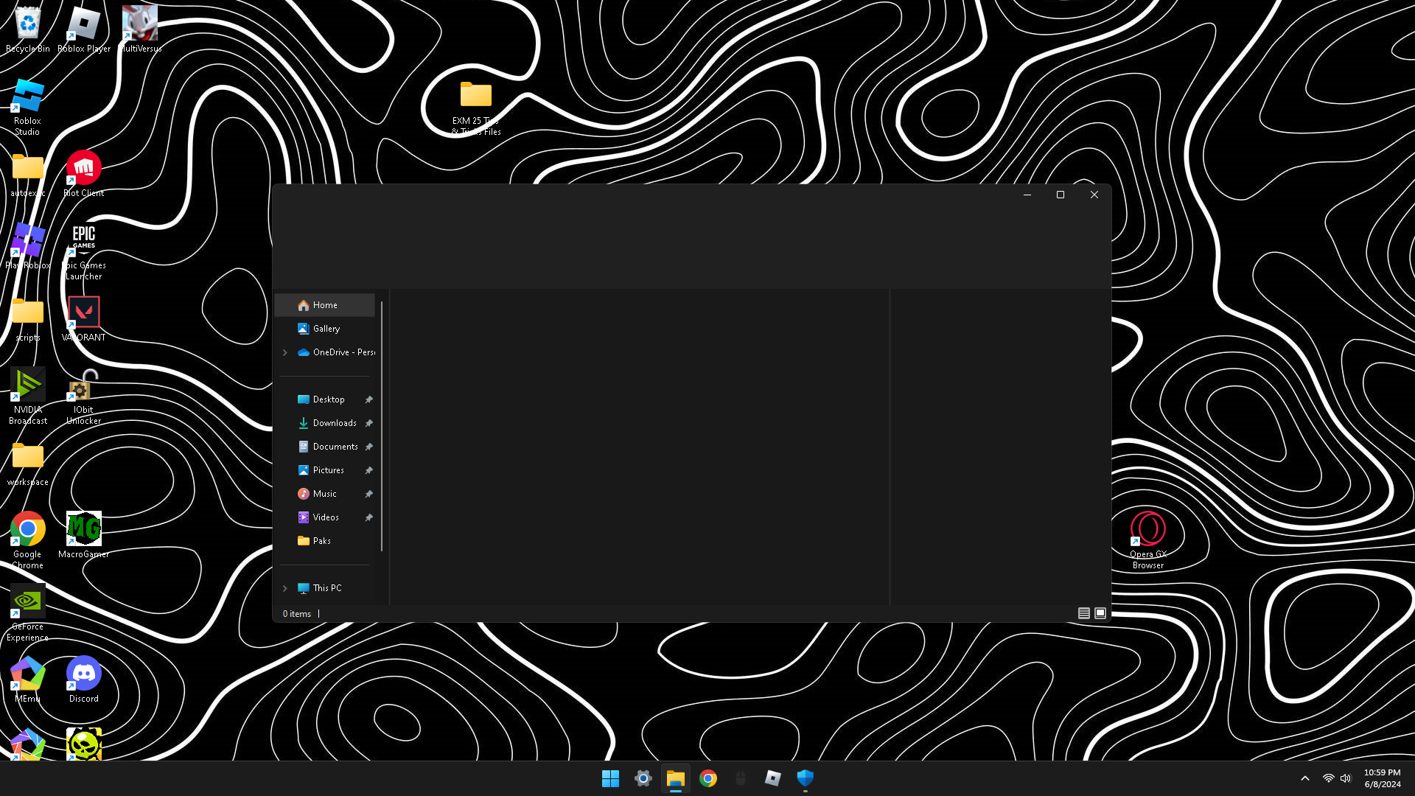Open the Paks folder in sidebar
Screen dimensions: 1415x796
point(321,541)
